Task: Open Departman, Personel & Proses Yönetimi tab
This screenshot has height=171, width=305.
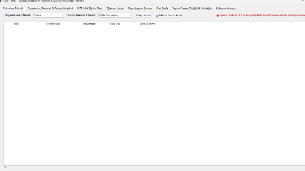Action: (50, 8)
